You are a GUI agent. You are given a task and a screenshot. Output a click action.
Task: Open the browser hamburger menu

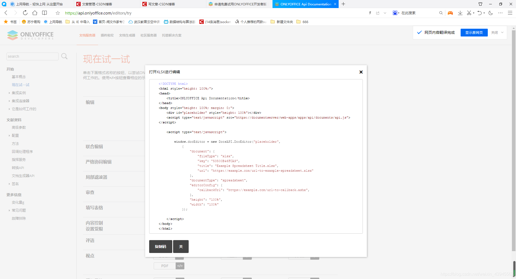click(510, 13)
